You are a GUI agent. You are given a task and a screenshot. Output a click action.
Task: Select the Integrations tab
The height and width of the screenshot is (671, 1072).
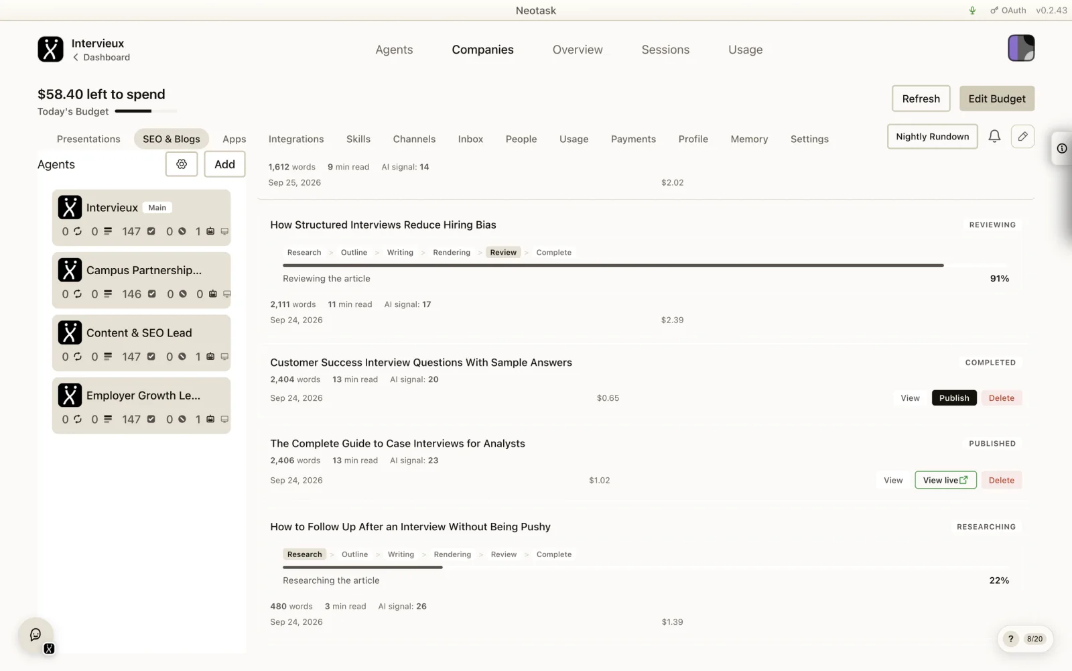coord(296,139)
